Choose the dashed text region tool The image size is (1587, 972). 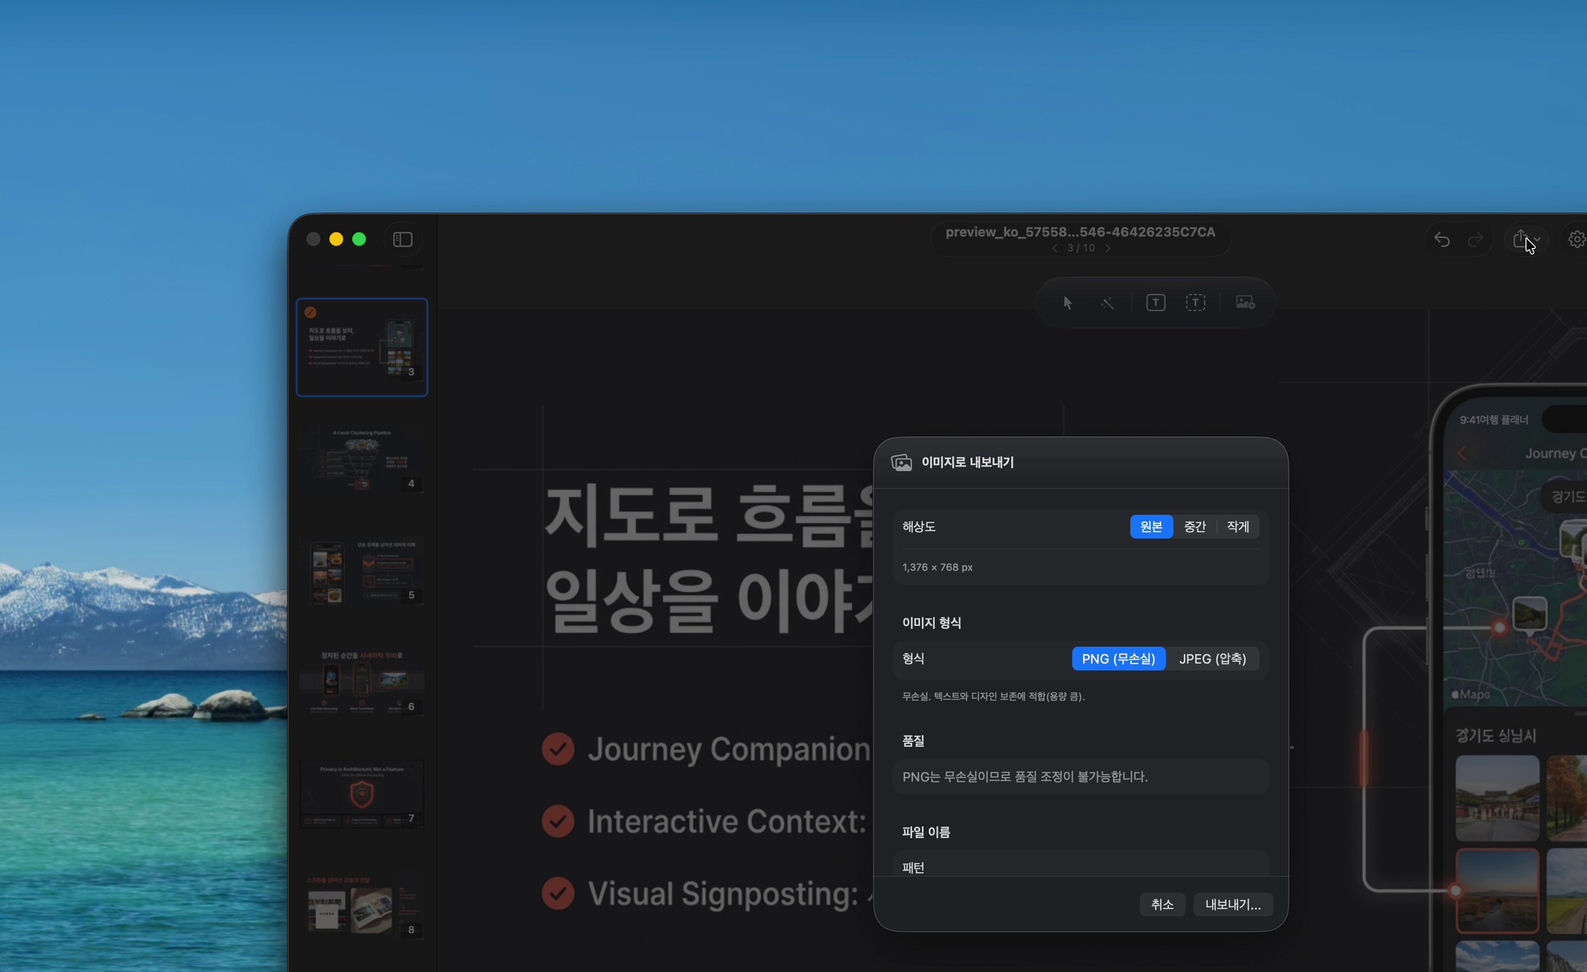coord(1195,303)
